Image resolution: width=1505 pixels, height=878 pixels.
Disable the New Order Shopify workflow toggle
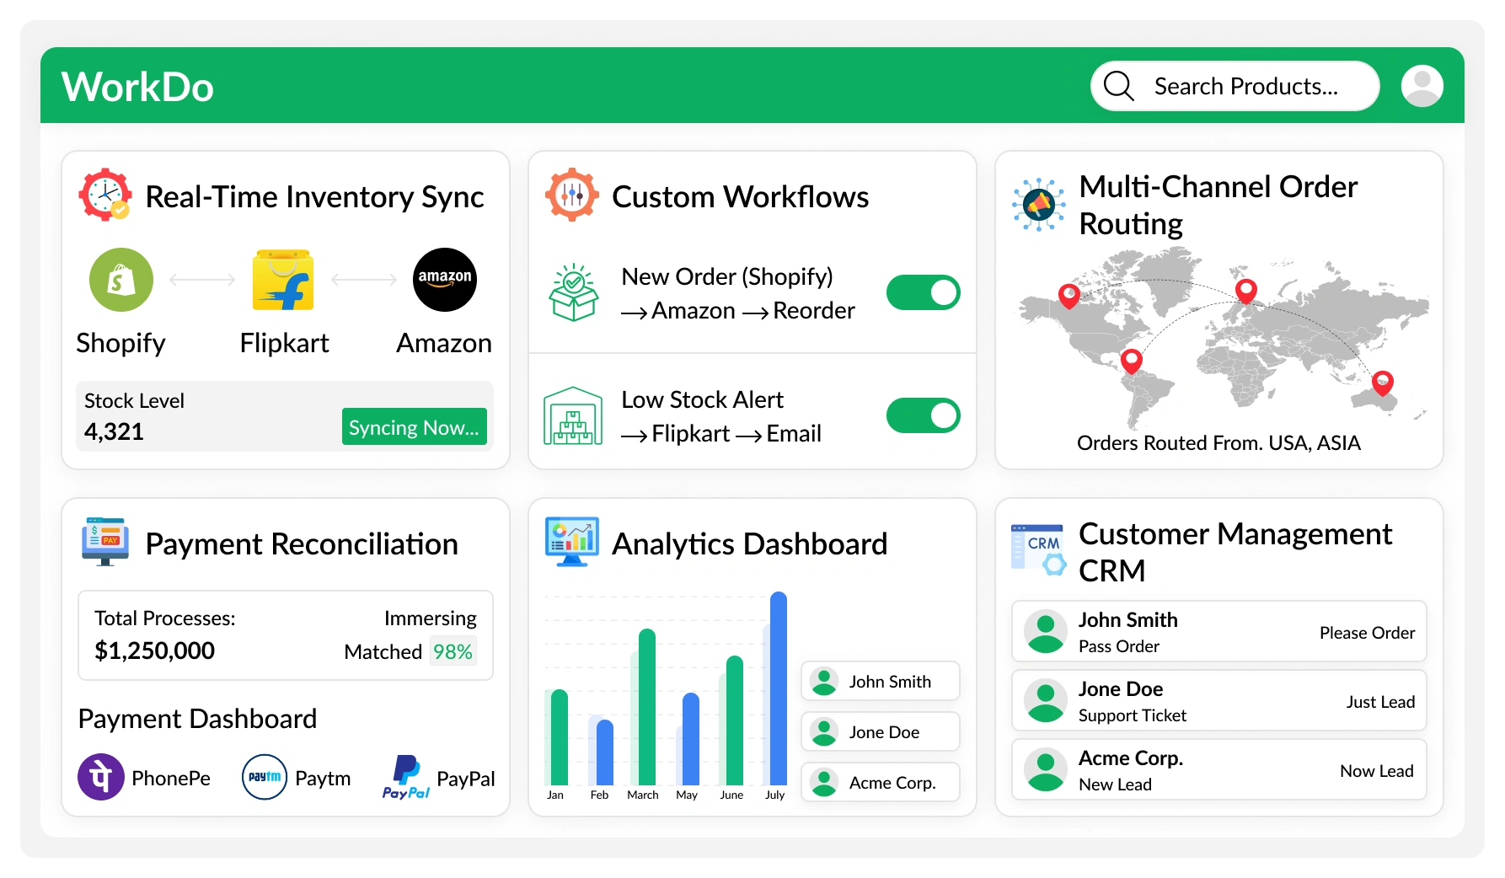923,292
